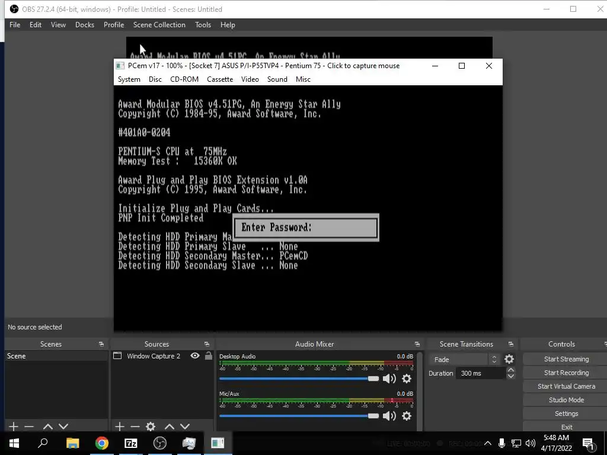Remove selected scene with minus icon
The height and width of the screenshot is (455, 607).
pyautogui.click(x=29, y=427)
